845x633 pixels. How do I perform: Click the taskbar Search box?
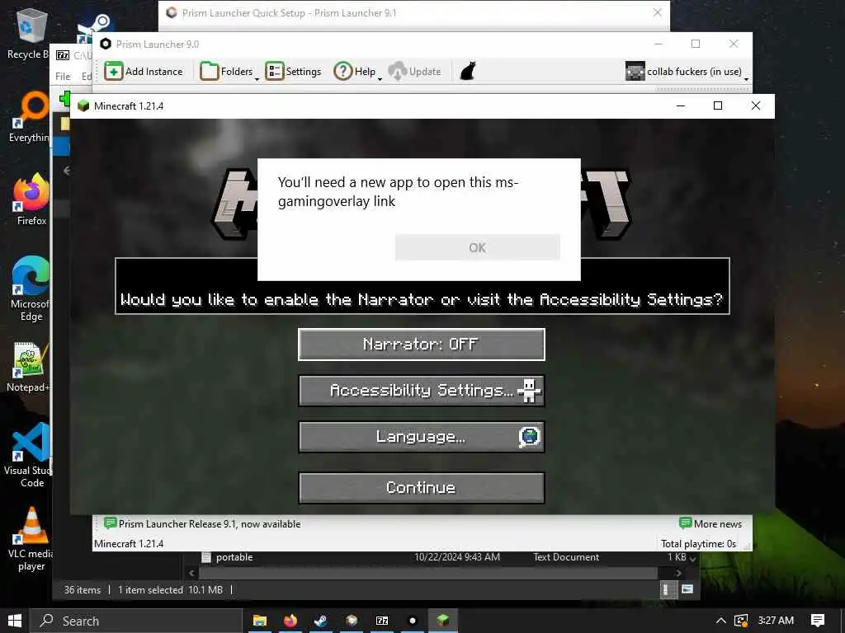pyautogui.click(x=136, y=621)
